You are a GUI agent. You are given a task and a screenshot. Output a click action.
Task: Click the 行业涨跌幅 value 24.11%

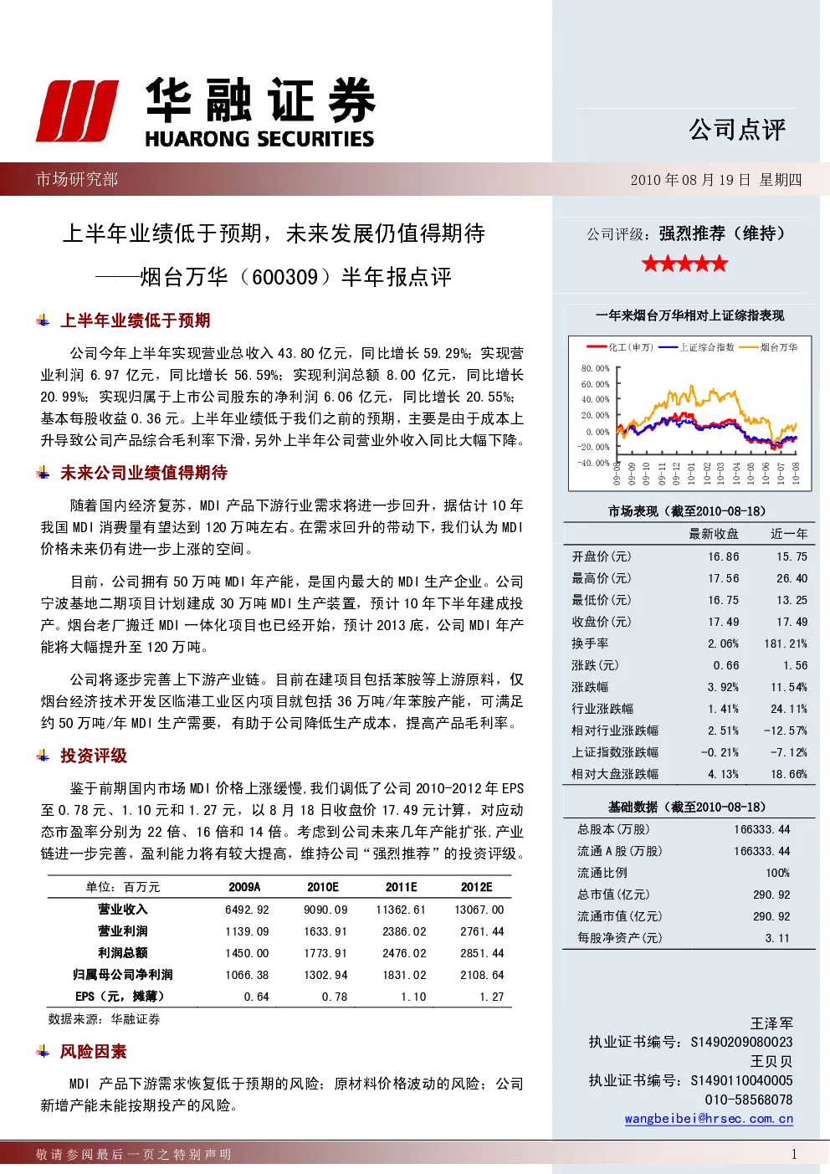pos(789,709)
